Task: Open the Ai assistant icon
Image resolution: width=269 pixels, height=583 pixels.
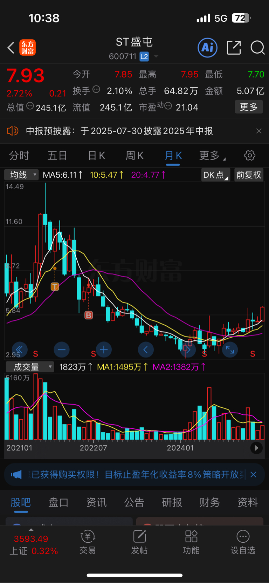Action: tap(208, 48)
